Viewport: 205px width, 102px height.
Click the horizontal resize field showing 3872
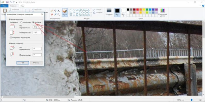click(x=37, y=27)
